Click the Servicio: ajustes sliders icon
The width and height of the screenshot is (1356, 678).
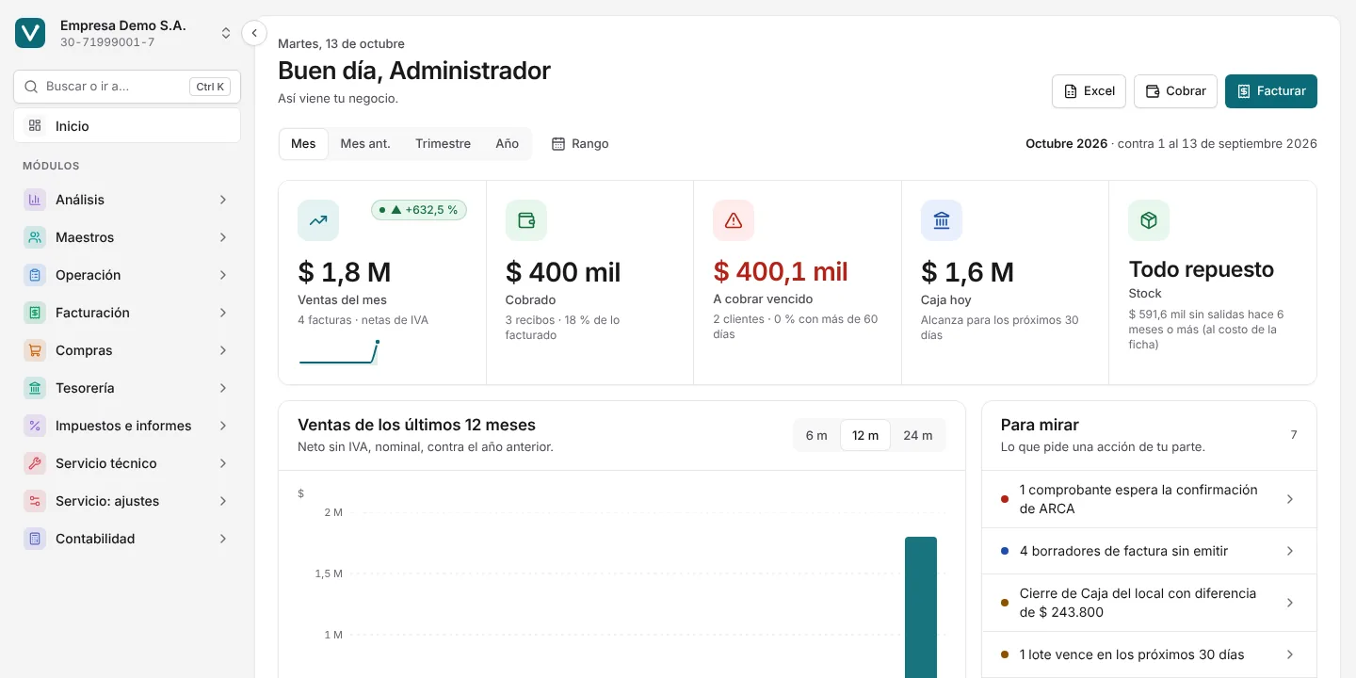click(35, 501)
